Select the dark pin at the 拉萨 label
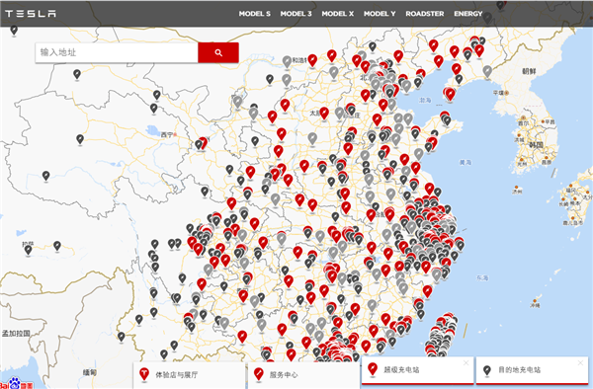This screenshot has height=389, width=593. pos(28,249)
